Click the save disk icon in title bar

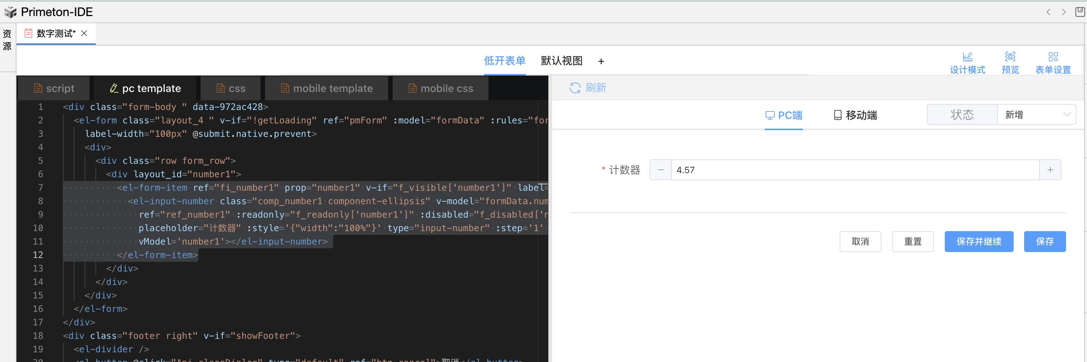pyautogui.click(x=1080, y=12)
